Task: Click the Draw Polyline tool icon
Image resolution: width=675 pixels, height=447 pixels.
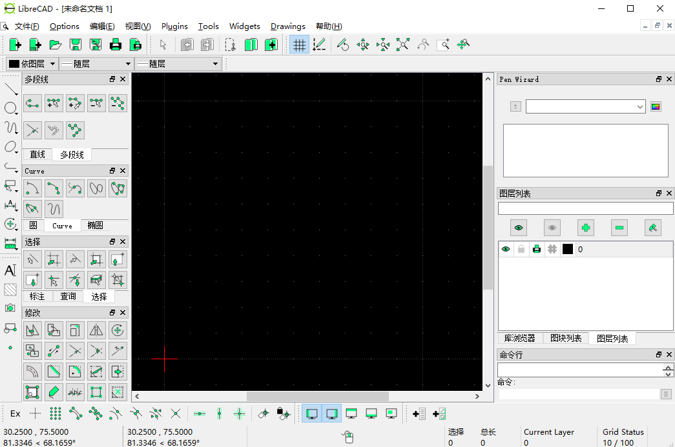Action: click(33, 103)
